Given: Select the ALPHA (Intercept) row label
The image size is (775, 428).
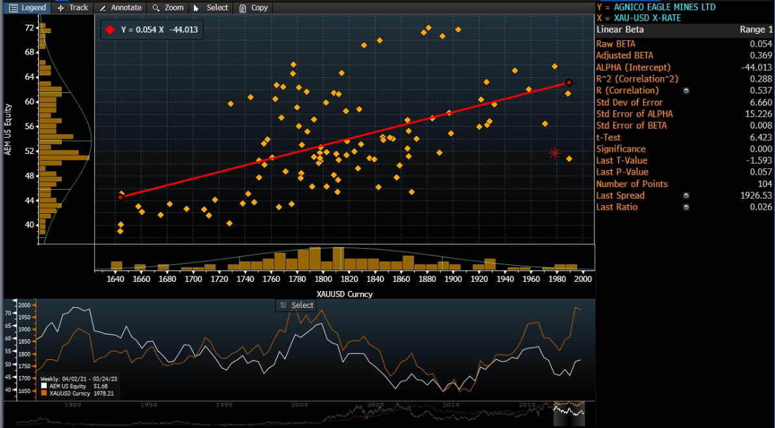Looking at the screenshot, I should coord(633,68).
